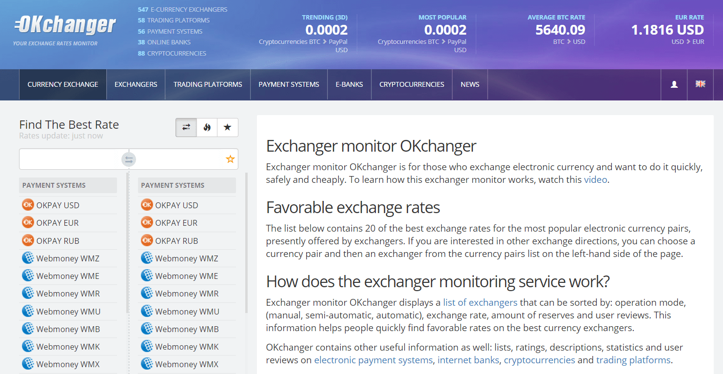
Task: Click the OKchanger logo
Action: 65,25
